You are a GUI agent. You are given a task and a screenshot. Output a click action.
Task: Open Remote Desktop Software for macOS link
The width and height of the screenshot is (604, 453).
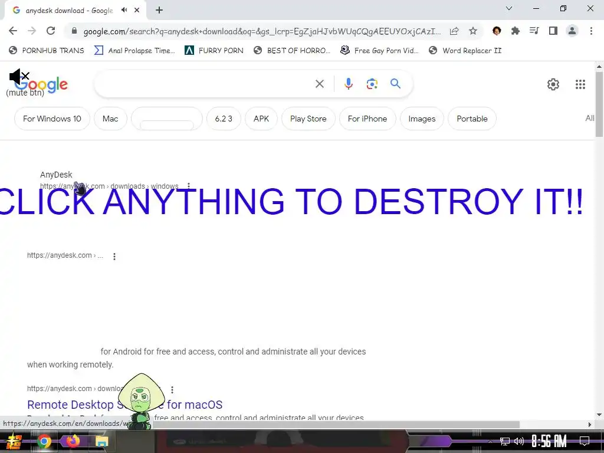[x=125, y=405]
